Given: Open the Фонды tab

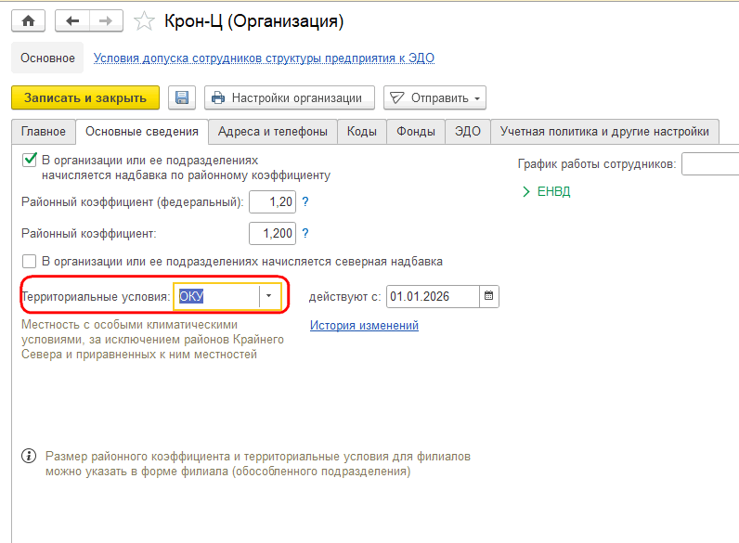Looking at the screenshot, I should (x=416, y=132).
